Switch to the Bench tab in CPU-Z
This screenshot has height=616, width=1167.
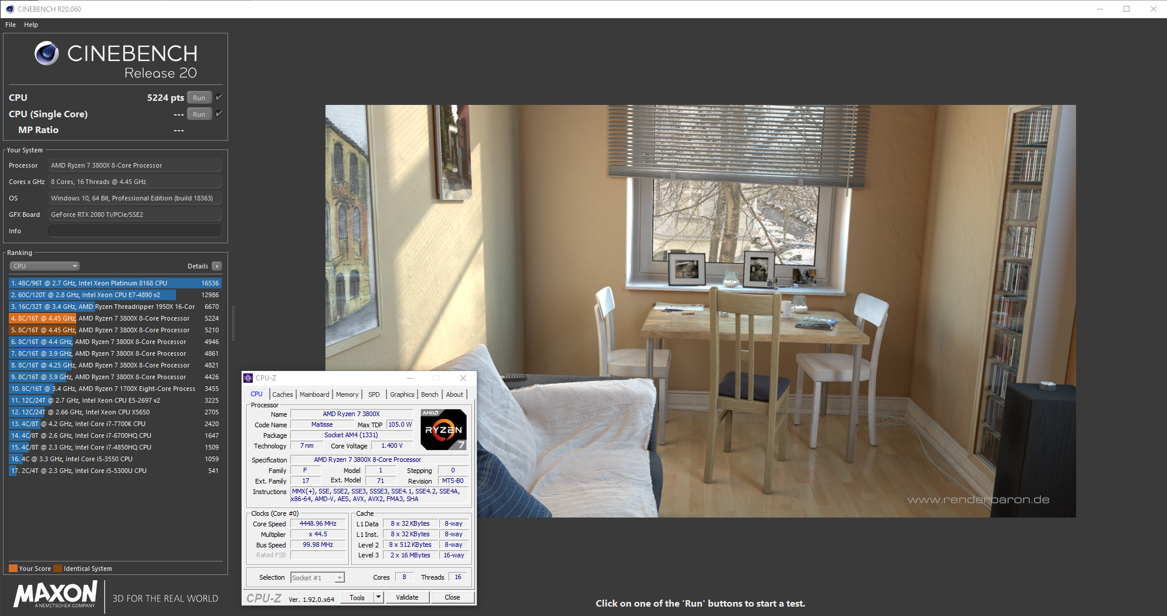430,394
